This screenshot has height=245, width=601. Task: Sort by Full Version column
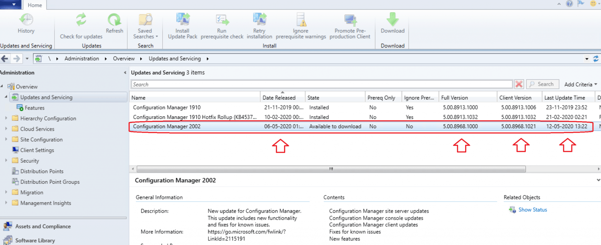(x=468, y=98)
